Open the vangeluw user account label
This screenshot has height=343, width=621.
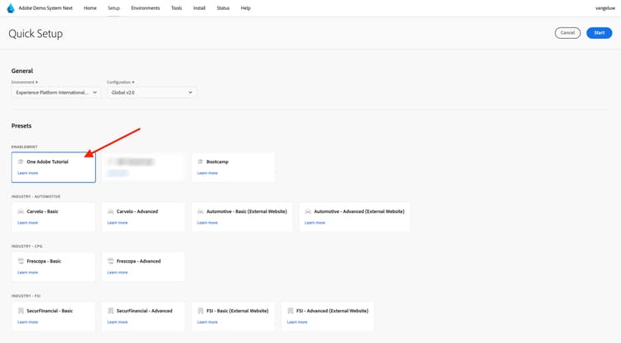pyautogui.click(x=604, y=8)
